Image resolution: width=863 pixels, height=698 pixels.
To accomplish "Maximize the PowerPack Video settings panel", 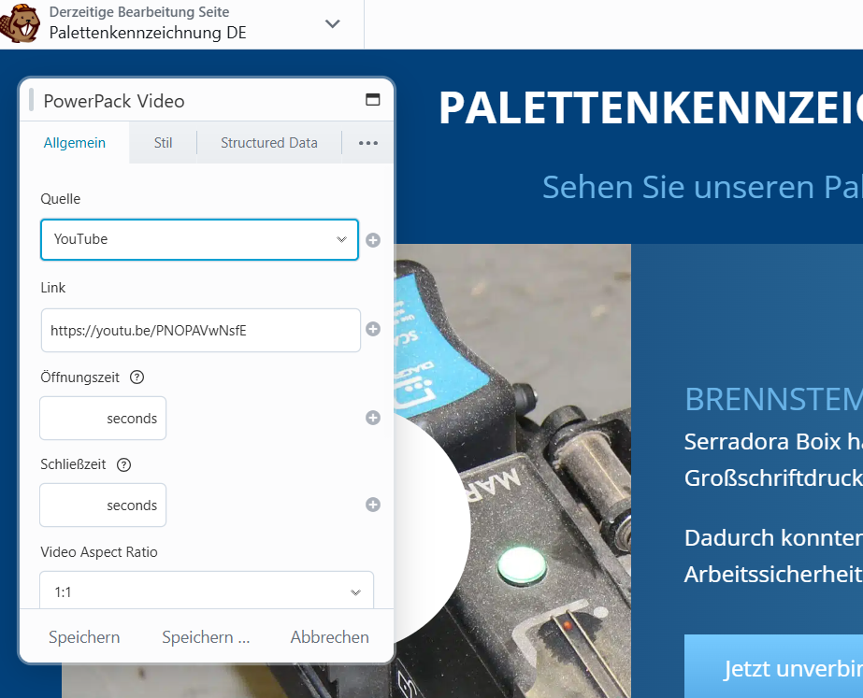I will click(373, 100).
